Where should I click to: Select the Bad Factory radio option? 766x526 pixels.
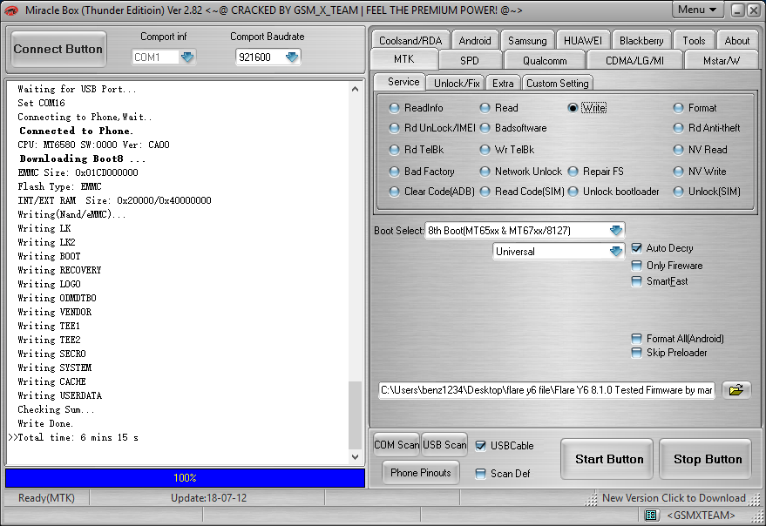coord(394,172)
